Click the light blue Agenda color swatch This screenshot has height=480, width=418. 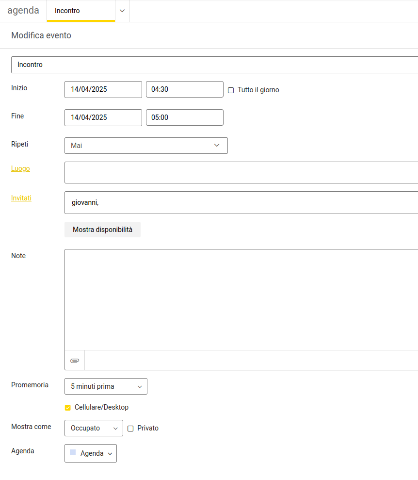click(73, 452)
